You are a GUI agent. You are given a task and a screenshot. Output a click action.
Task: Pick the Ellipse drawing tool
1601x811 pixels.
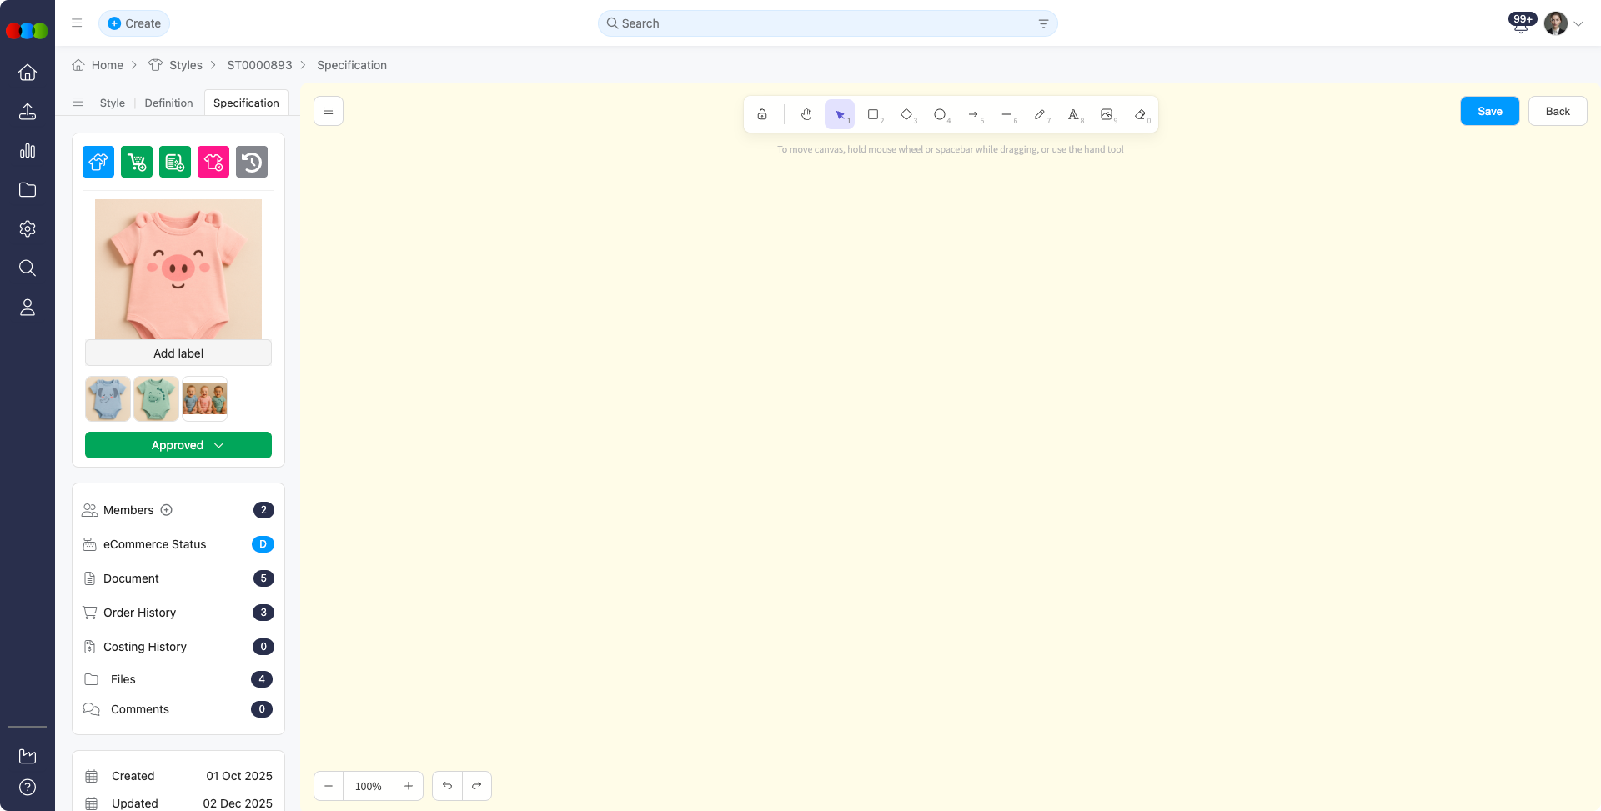pos(940,114)
